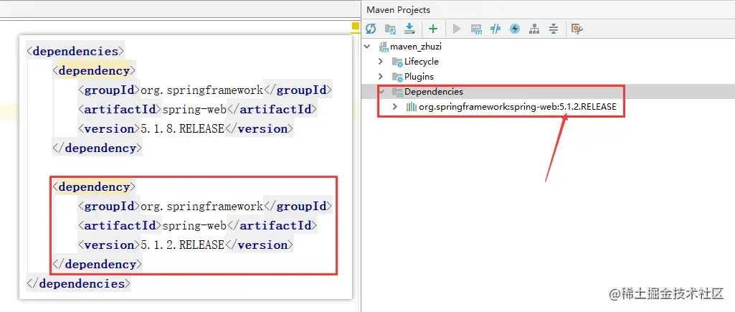The height and width of the screenshot is (312, 735).
Task: Select the Dependencies tree item
Action: click(x=434, y=92)
